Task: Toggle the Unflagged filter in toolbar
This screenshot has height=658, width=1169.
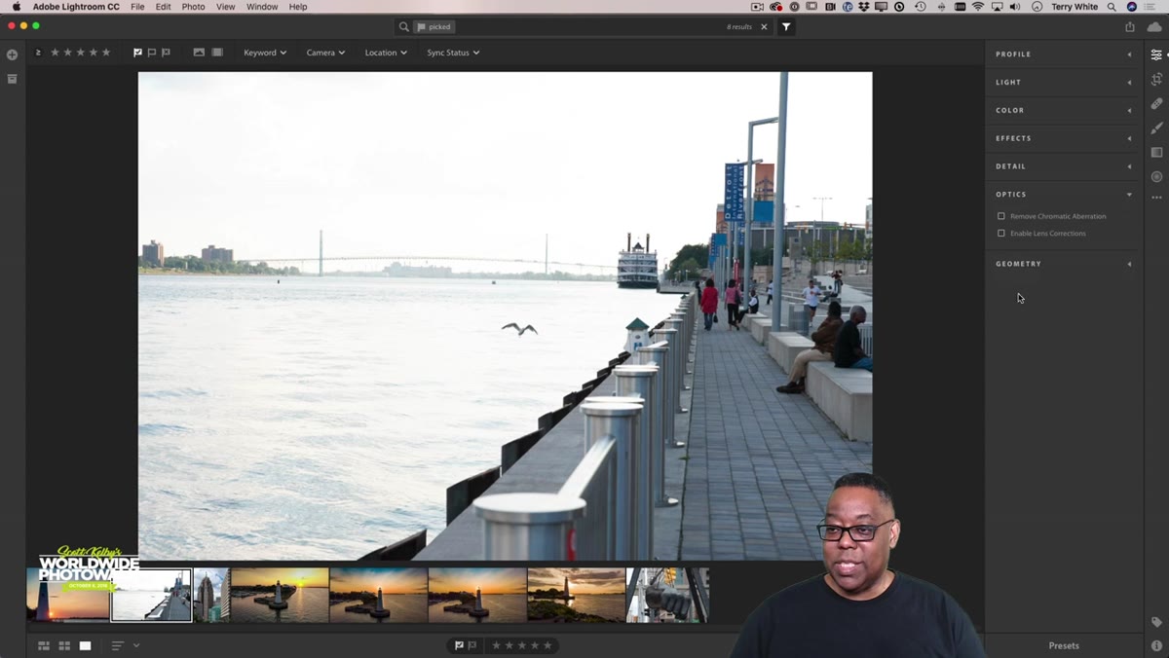Action: 152,53
